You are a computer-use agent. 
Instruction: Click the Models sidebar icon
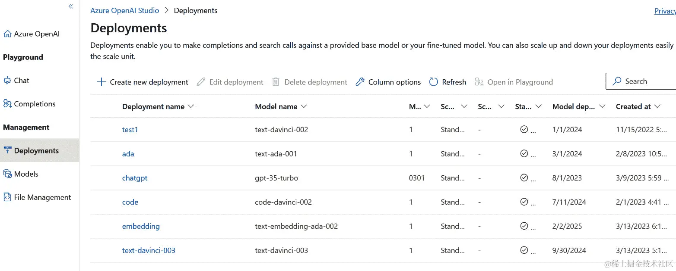pyautogui.click(x=7, y=174)
